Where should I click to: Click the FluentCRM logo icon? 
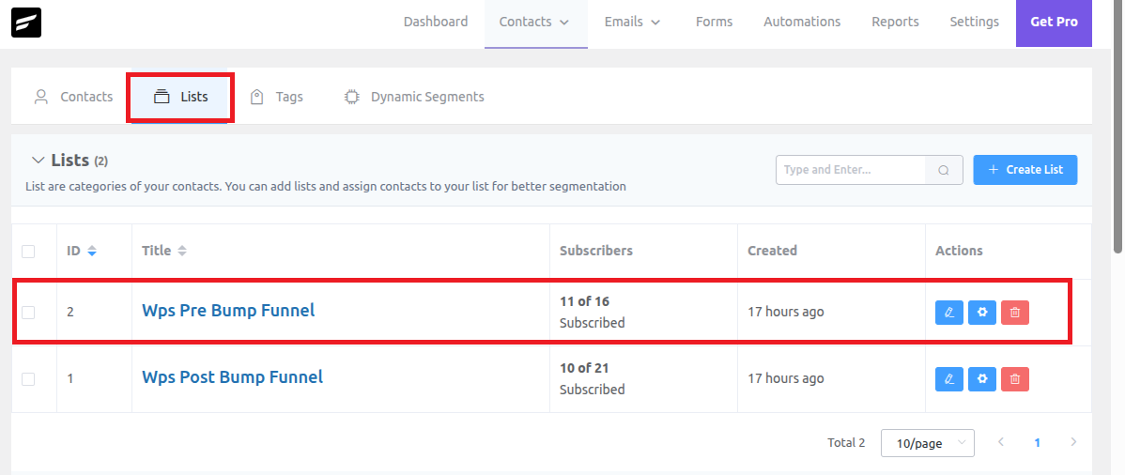point(26,23)
